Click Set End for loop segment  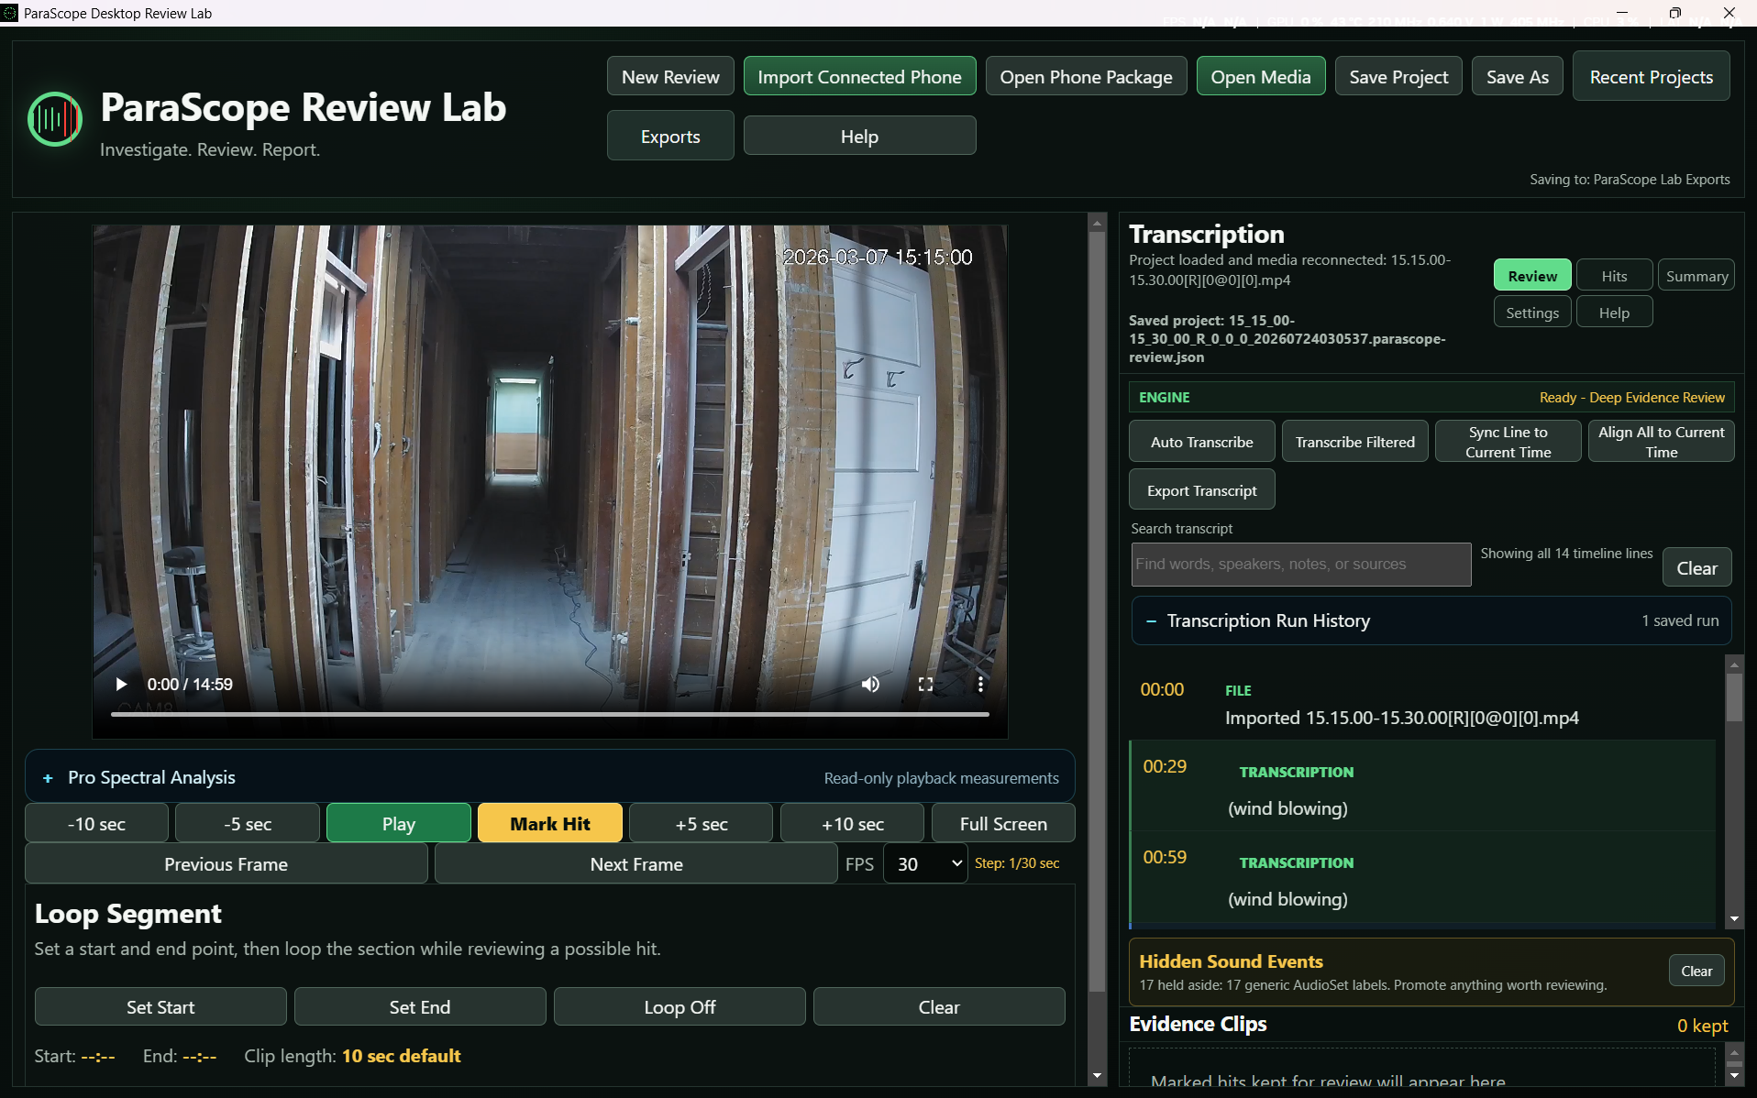[x=420, y=1006]
